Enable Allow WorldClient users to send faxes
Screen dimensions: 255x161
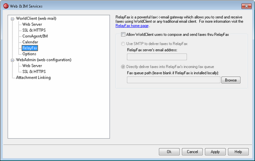coord(123,35)
